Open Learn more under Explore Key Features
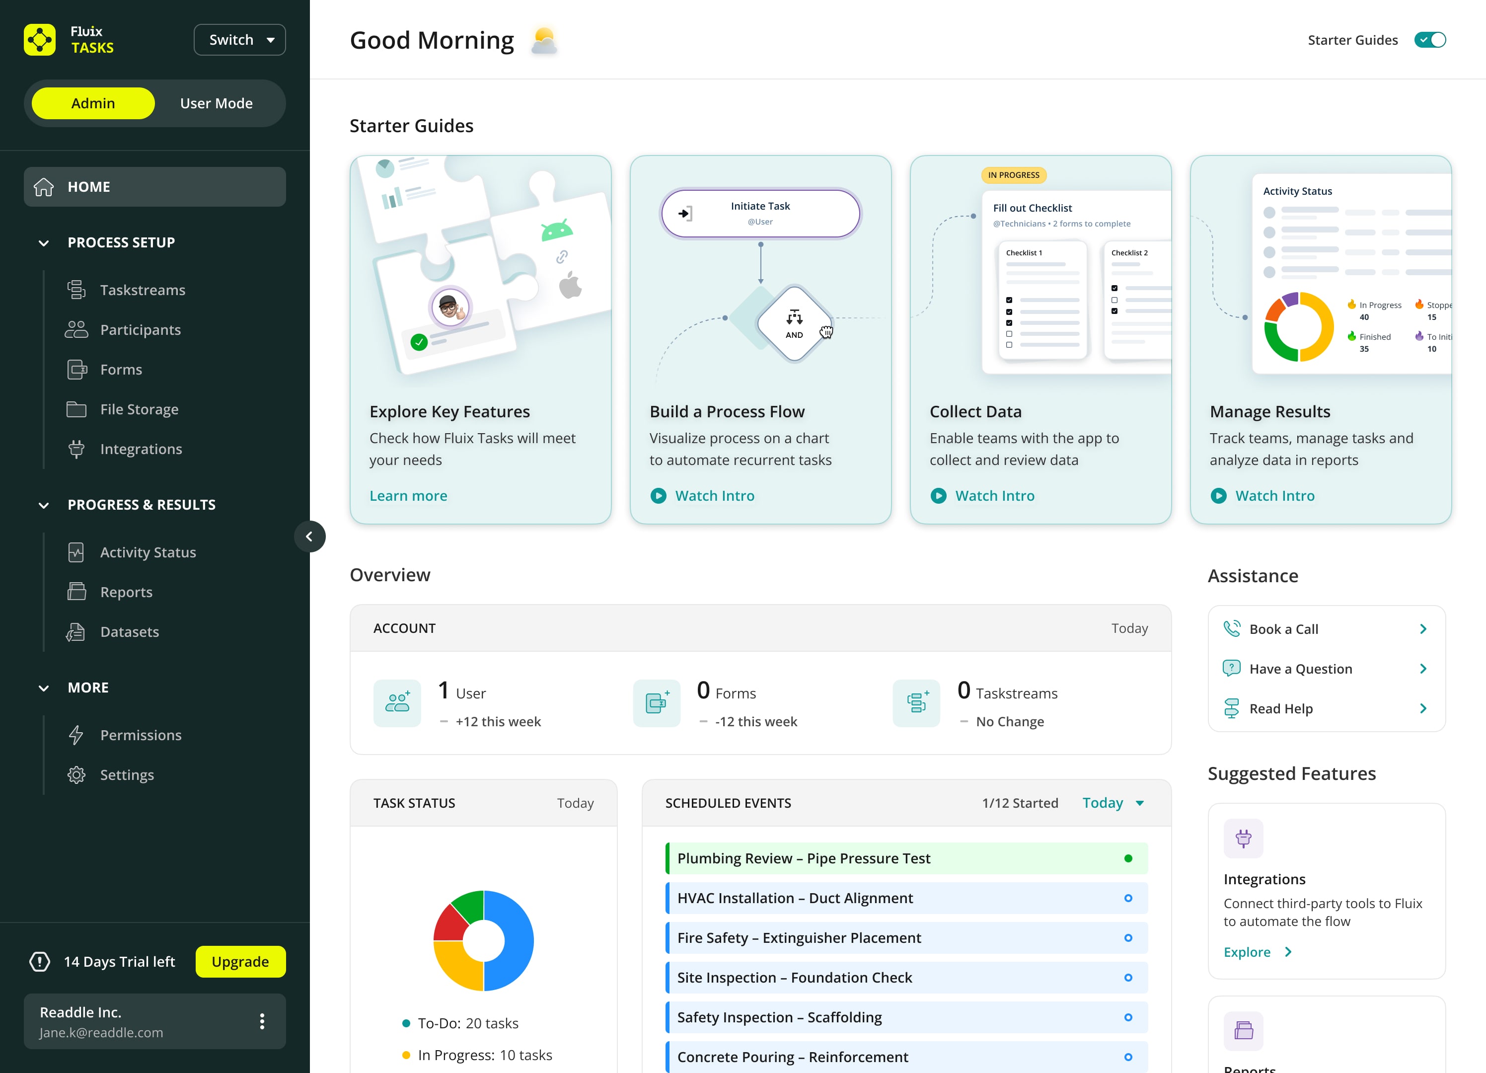The image size is (1486, 1073). 408,496
